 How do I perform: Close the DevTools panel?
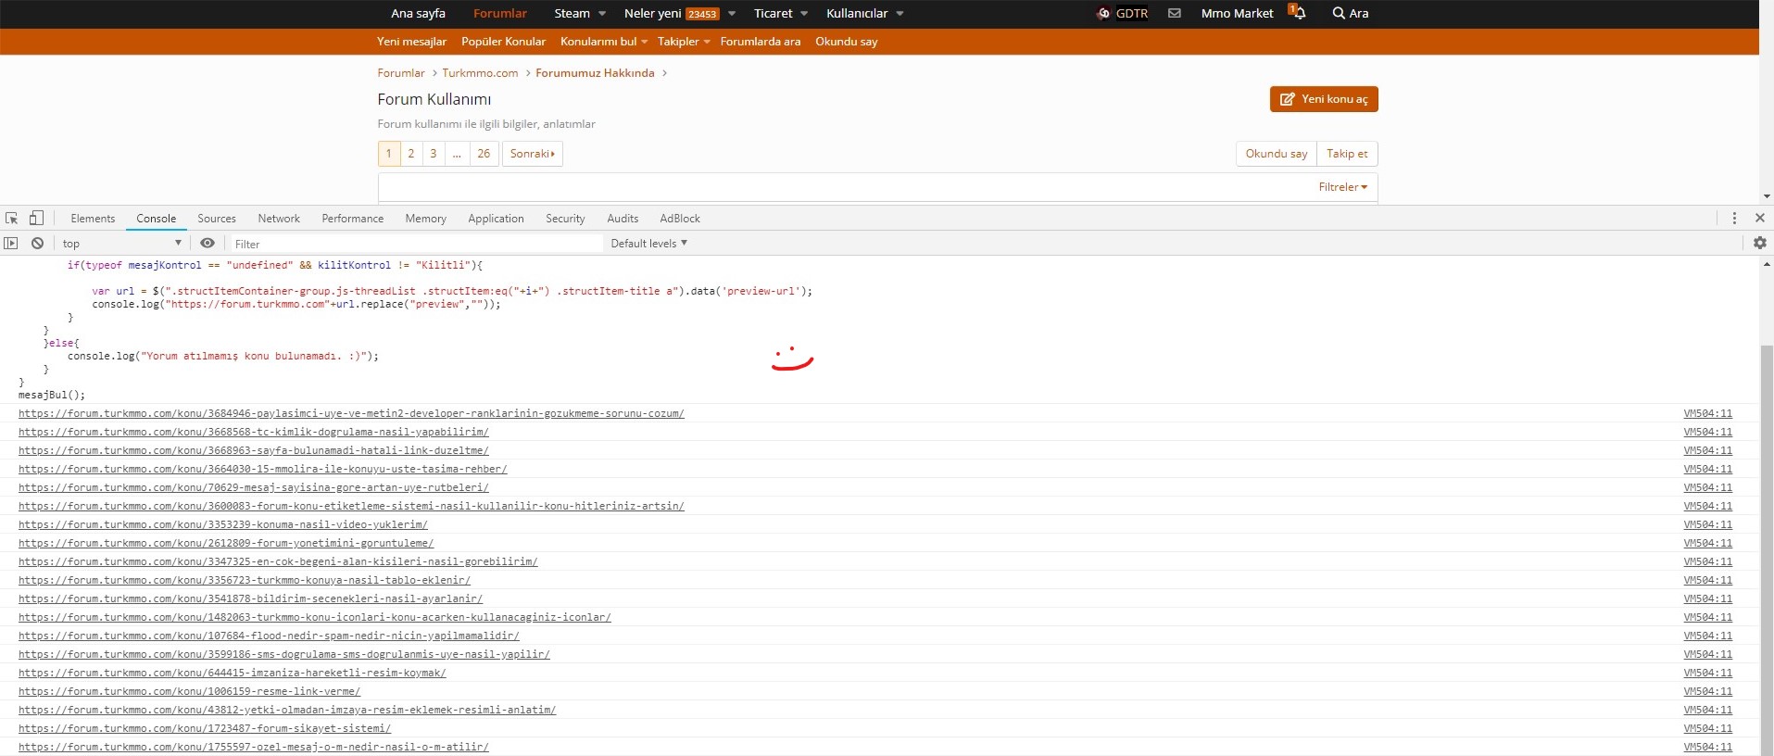(1759, 219)
